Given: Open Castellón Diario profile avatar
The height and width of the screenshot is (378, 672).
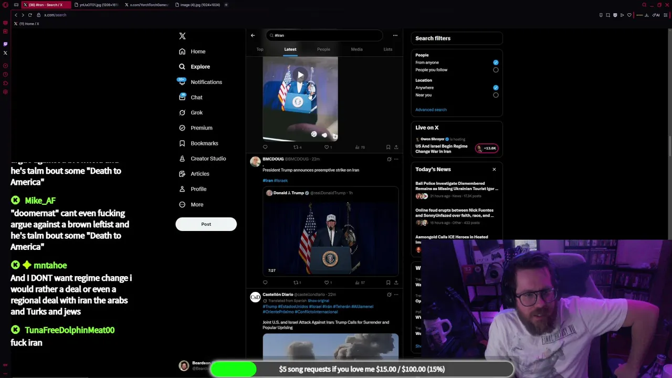Looking at the screenshot, I should pyautogui.click(x=255, y=297).
